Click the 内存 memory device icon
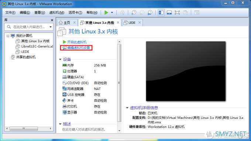Image resolution: width=251 pixels, height=141 pixels. tap(65, 65)
